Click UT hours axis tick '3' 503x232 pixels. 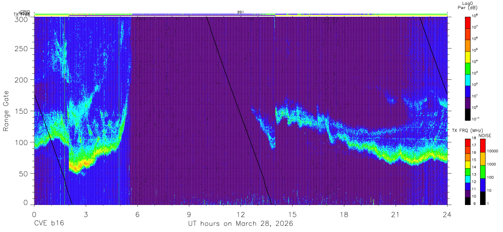[x=86, y=214]
